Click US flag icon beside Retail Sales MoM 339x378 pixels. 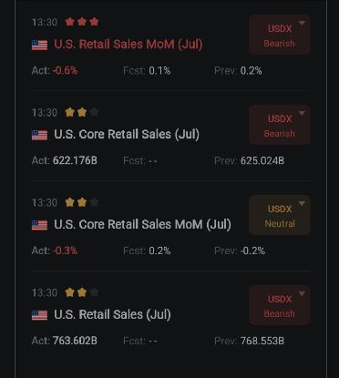coord(39,45)
